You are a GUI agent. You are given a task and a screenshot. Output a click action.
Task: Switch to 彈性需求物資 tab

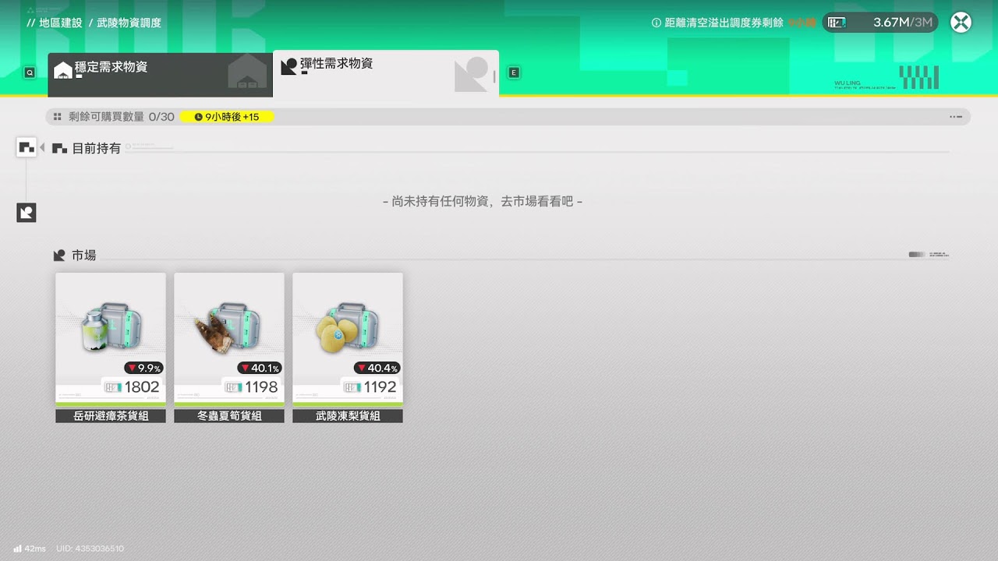[386, 73]
